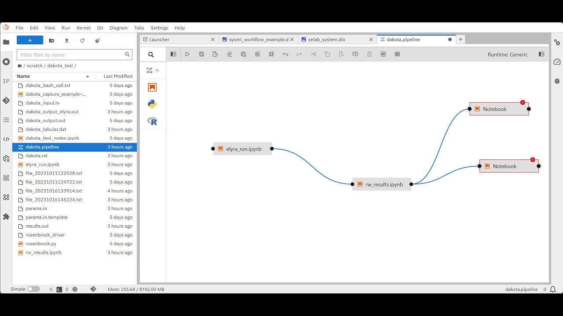Sort by Last Modified column header
Viewport: 563px width, 316px height.
118,76
